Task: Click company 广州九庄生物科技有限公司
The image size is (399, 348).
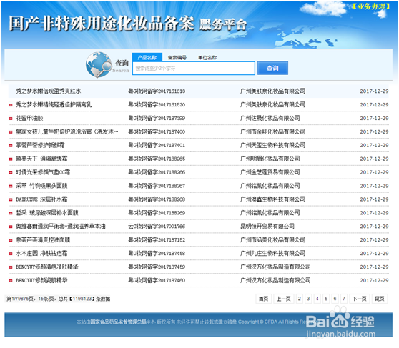Action: [272, 254]
